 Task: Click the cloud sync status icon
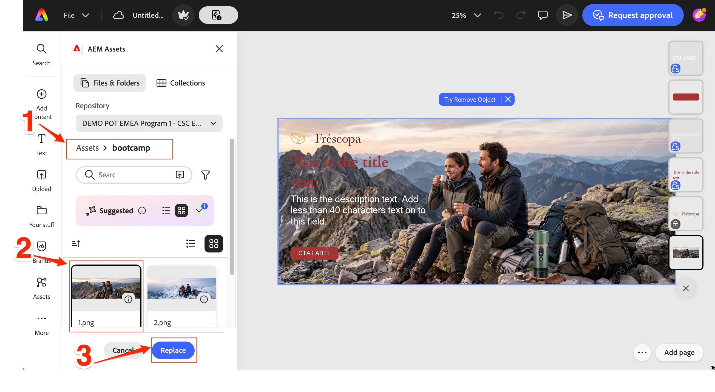118,15
